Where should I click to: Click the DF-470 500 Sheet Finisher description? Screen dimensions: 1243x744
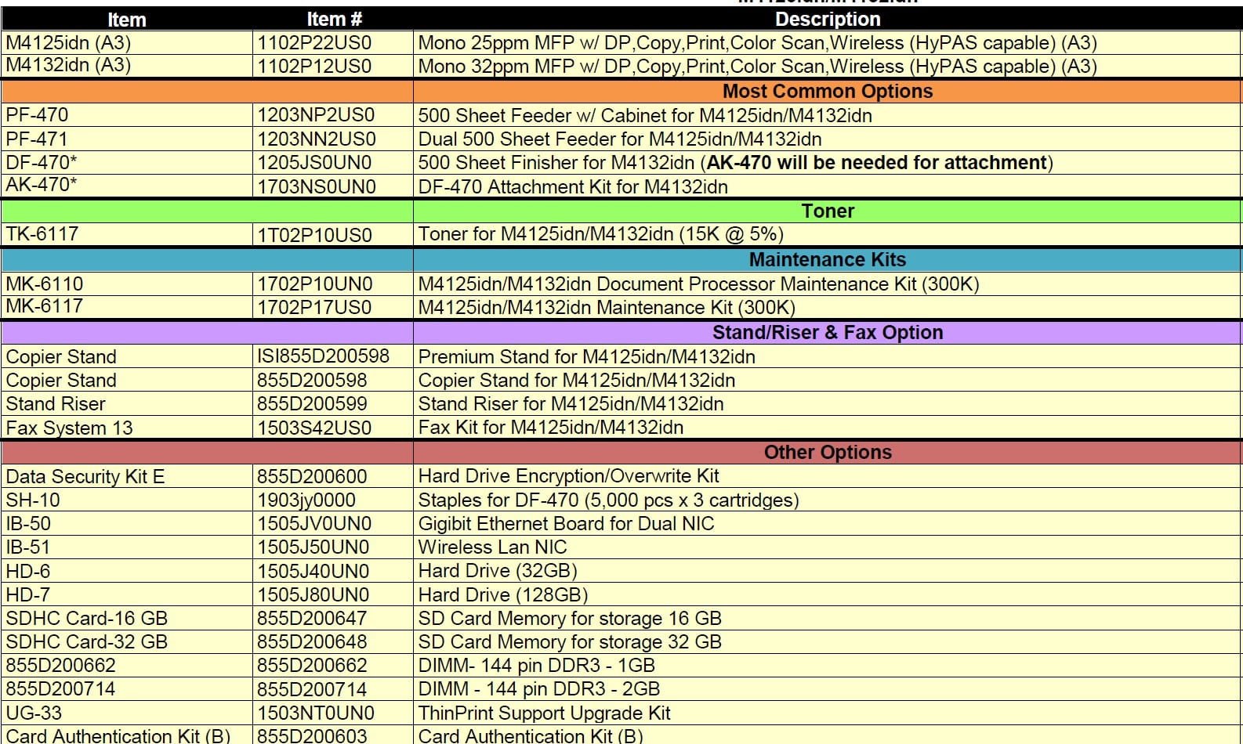click(735, 163)
